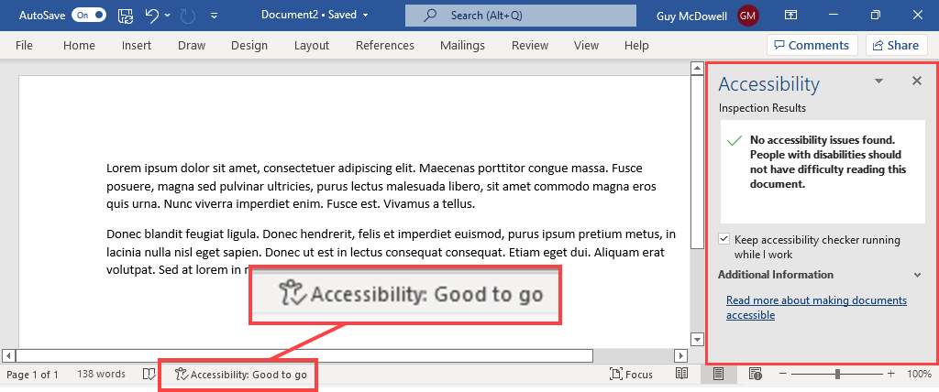Click the Search (Alt+Q) box
Screen dimensions: 939x392
[x=520, y=16]
